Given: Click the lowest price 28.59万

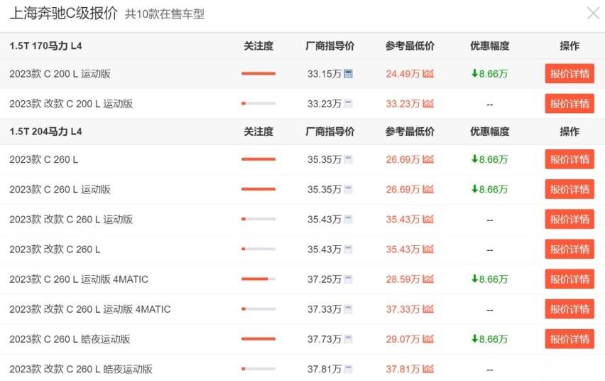Looking at the screenshot, I should pos(403,279).
